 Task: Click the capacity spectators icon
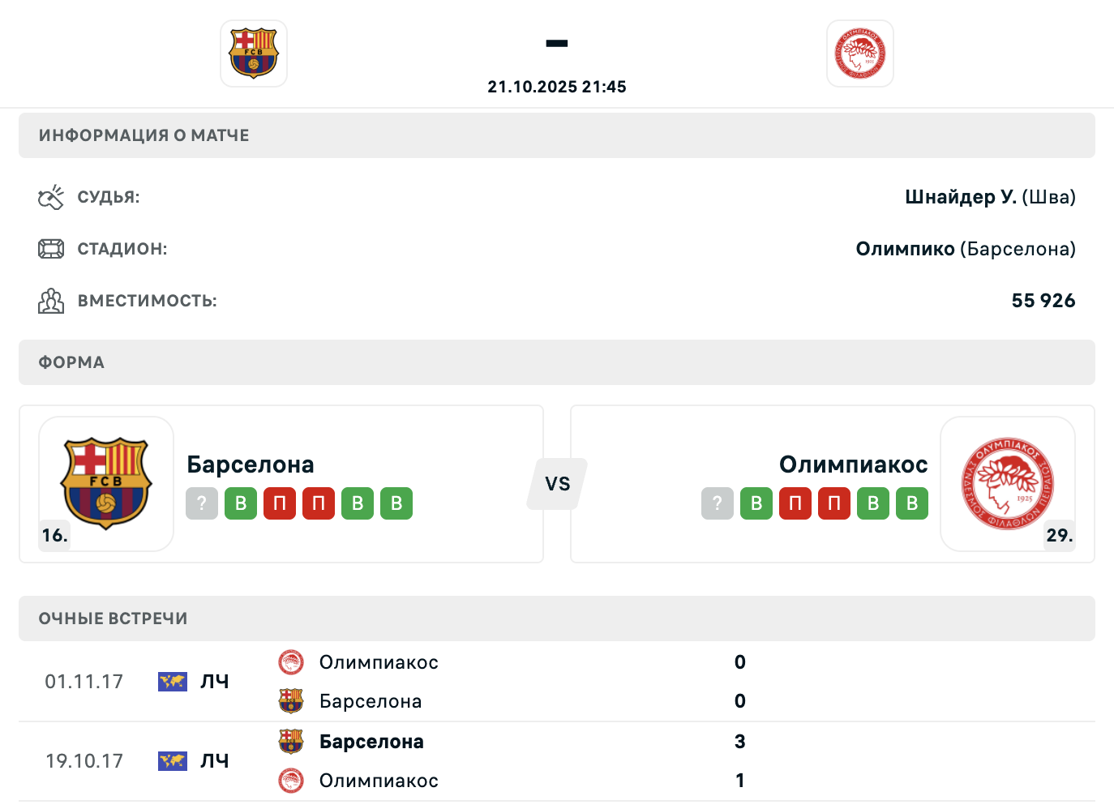click(50, 301)
